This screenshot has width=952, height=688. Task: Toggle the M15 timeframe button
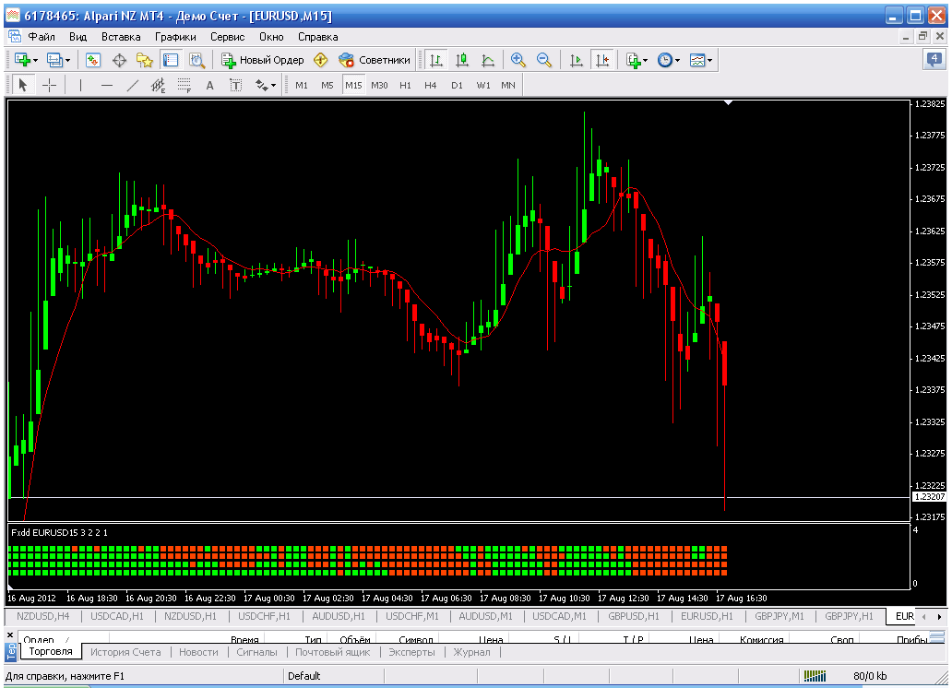coord(353,85)
